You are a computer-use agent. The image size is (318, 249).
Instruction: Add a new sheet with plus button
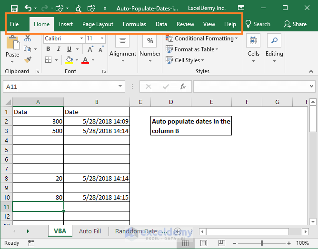[178, 231]
